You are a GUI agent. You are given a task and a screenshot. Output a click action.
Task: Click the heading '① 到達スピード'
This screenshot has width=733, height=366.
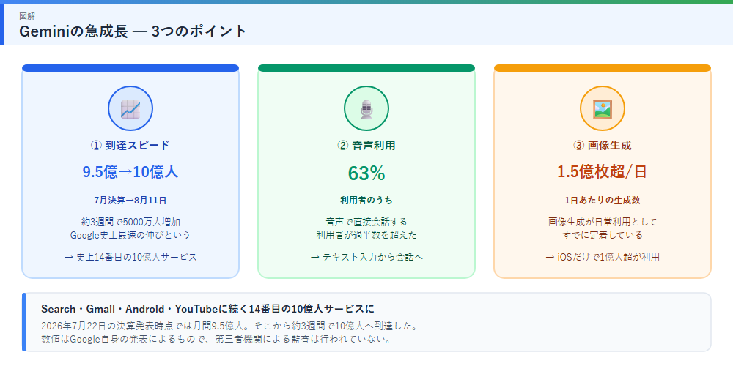[x=130, y=146]
